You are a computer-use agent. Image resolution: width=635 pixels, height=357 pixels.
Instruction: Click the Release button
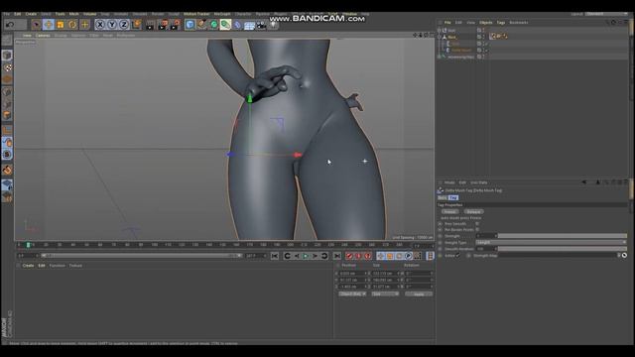coord(473,211)
